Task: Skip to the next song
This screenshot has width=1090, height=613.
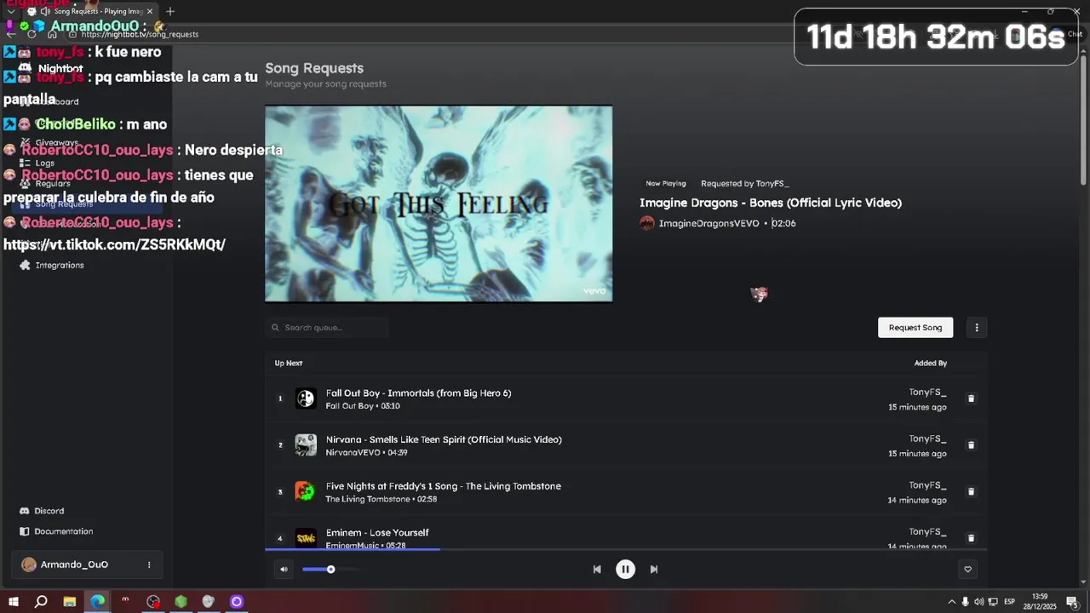Action: pyautogui.click(x=654, y=570)
